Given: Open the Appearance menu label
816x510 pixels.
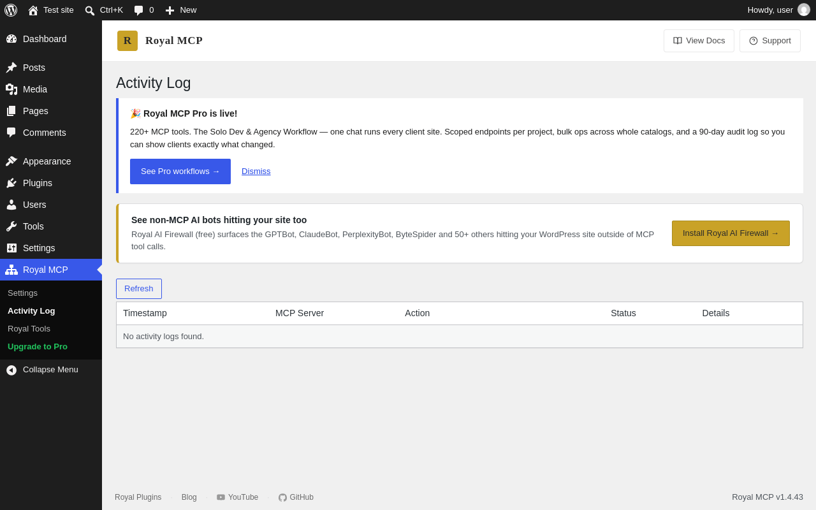Looking at the screenshot, I should point(47,161).
